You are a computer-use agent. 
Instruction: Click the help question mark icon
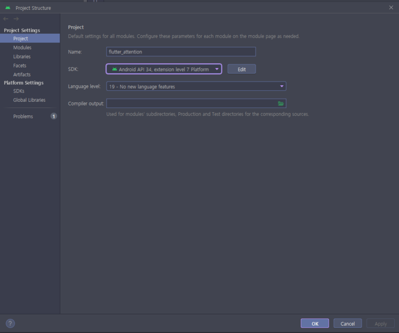click(x=10, y=323)
